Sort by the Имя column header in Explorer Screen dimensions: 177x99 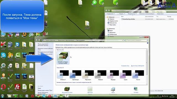pyautogui.click(x=122, y=16)
